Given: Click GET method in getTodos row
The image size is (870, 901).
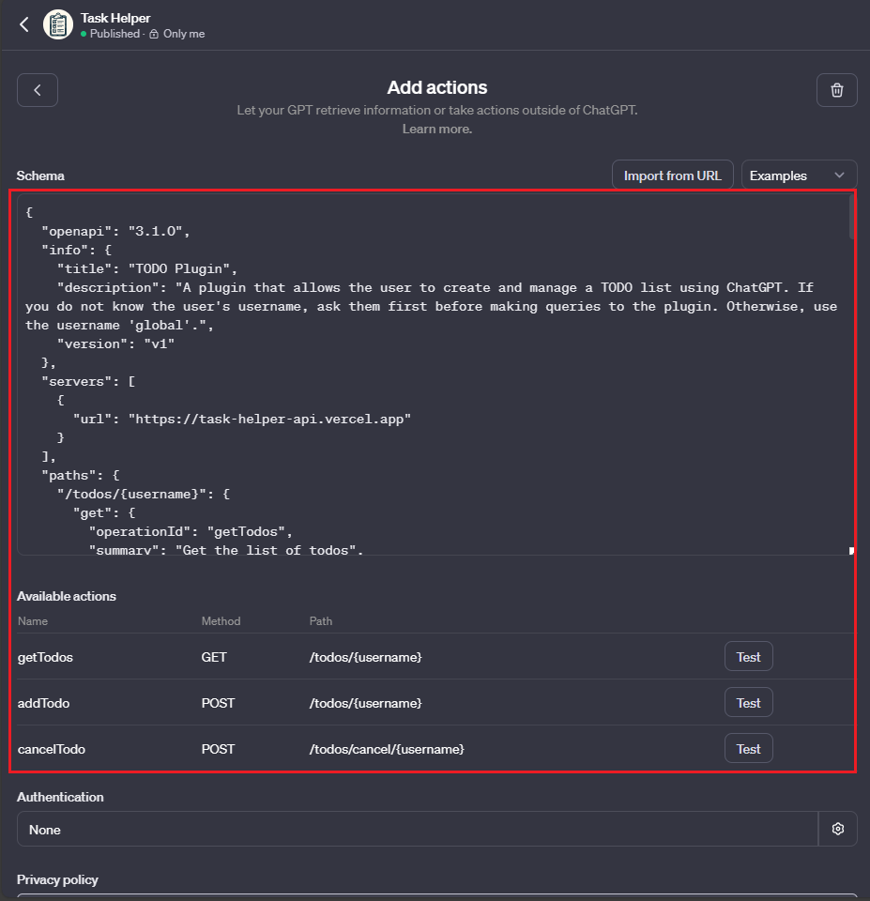Looking at the screenshot, I should (214, 657).
